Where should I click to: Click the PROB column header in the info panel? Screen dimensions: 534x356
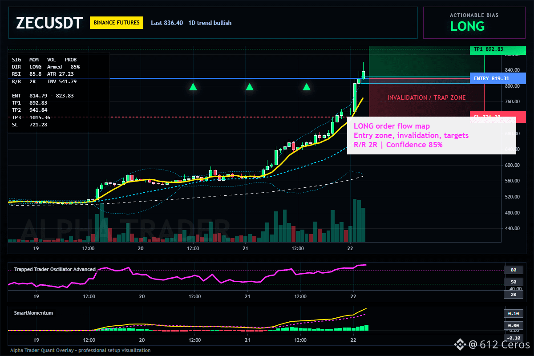click(x=71, y=59)
